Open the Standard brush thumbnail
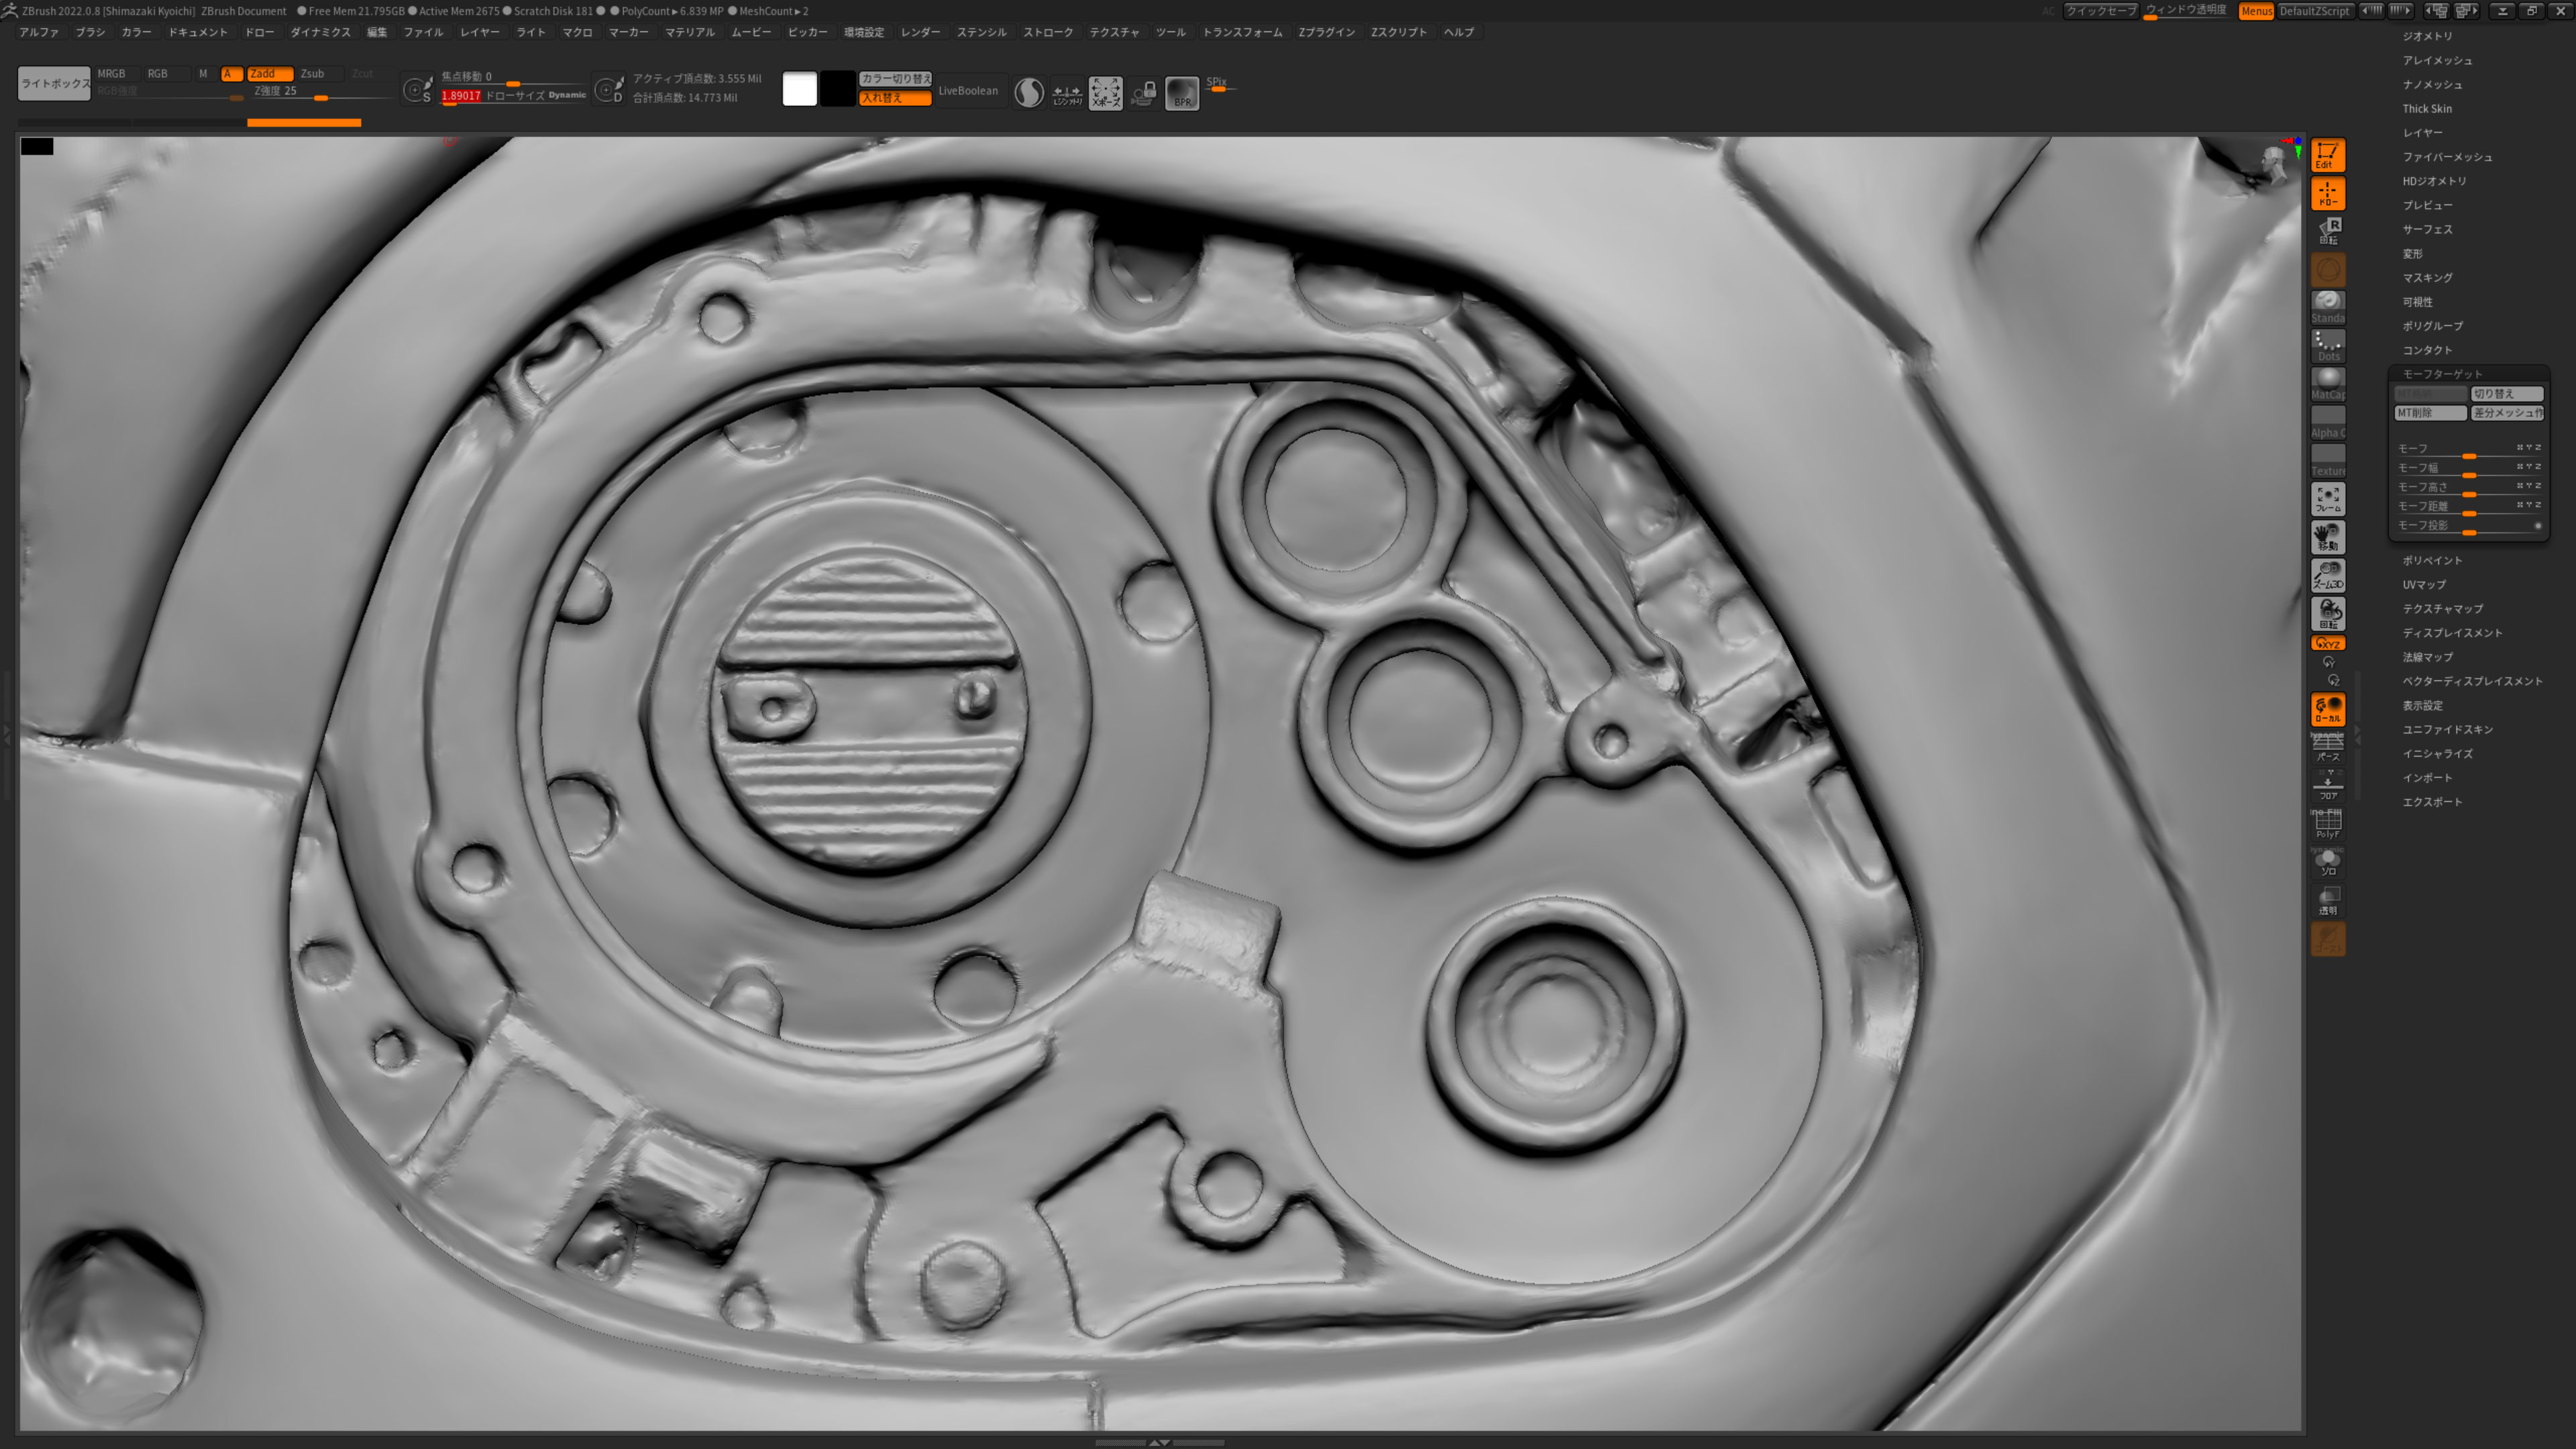 click(2327, 307)
